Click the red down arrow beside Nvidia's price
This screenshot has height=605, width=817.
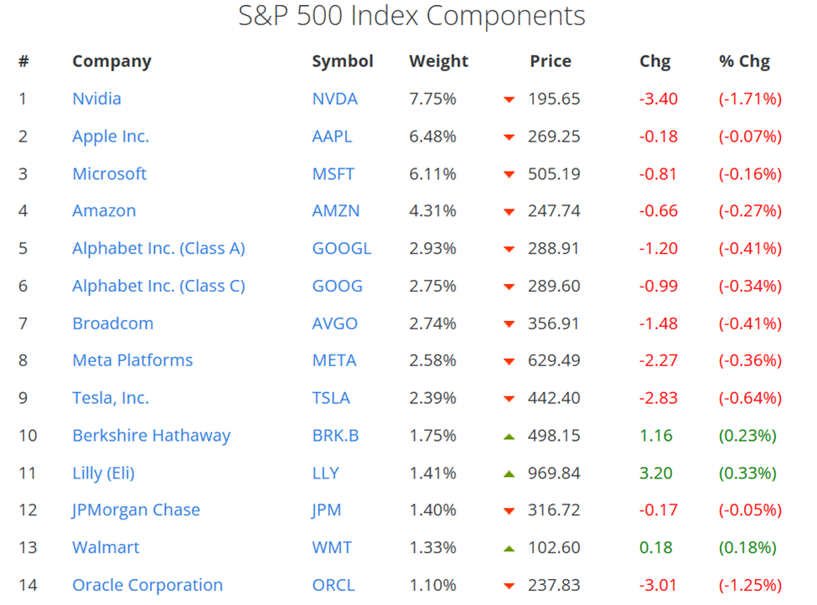pos(509,100)
